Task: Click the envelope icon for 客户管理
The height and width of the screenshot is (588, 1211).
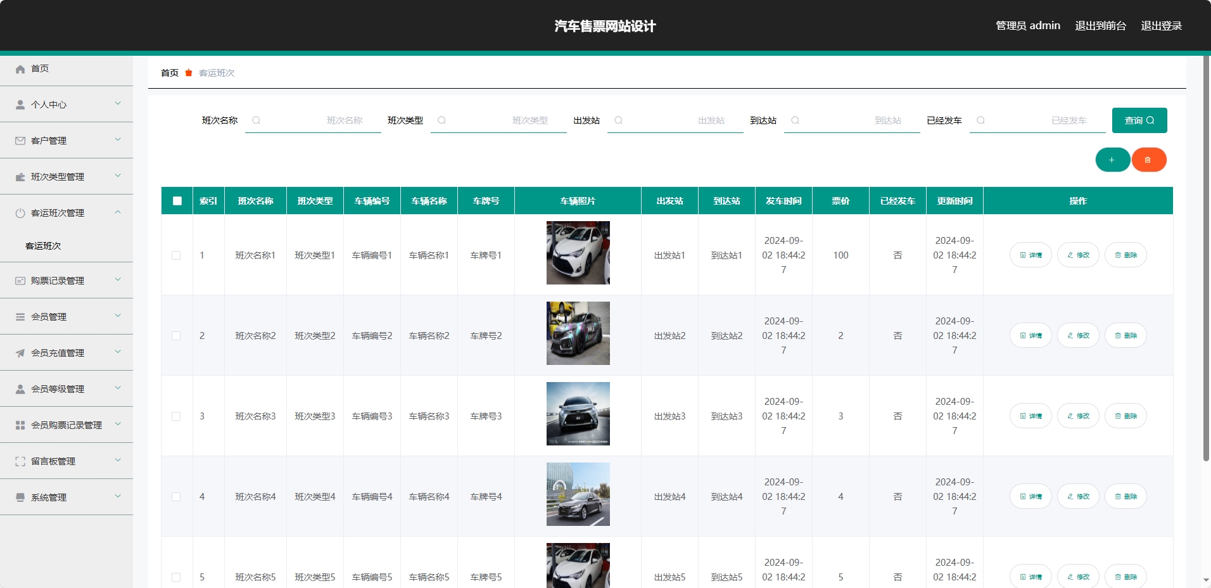Action: coord(20,141)
